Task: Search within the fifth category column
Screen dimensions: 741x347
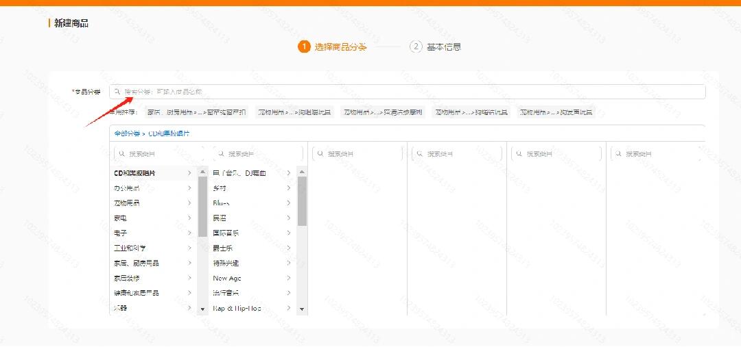Action: [x=556, y=154]
